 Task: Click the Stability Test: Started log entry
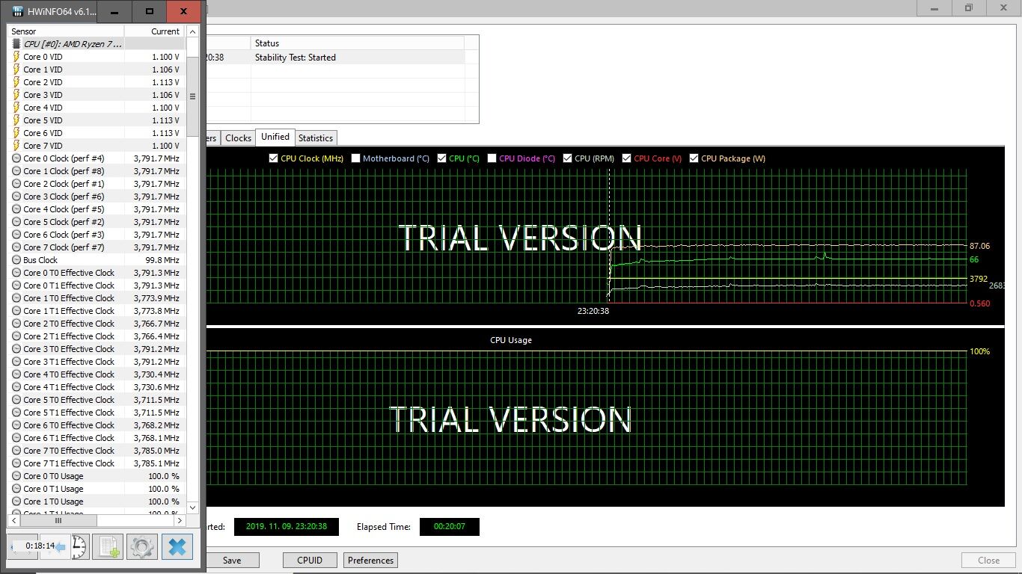click(296, 58)
